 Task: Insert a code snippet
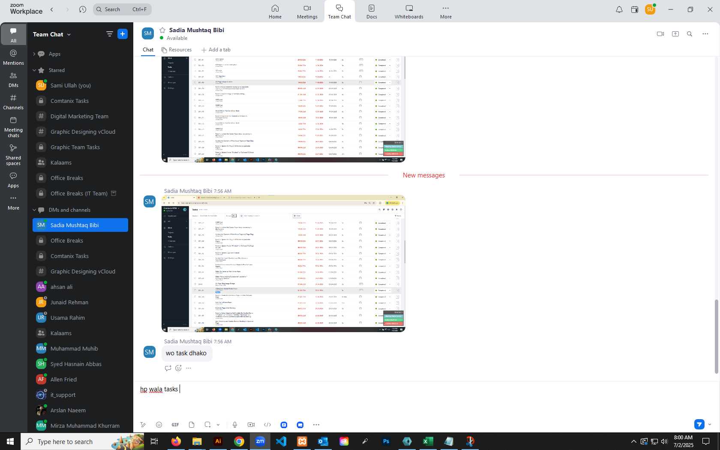pyautogui.click(x=267, y=425)
